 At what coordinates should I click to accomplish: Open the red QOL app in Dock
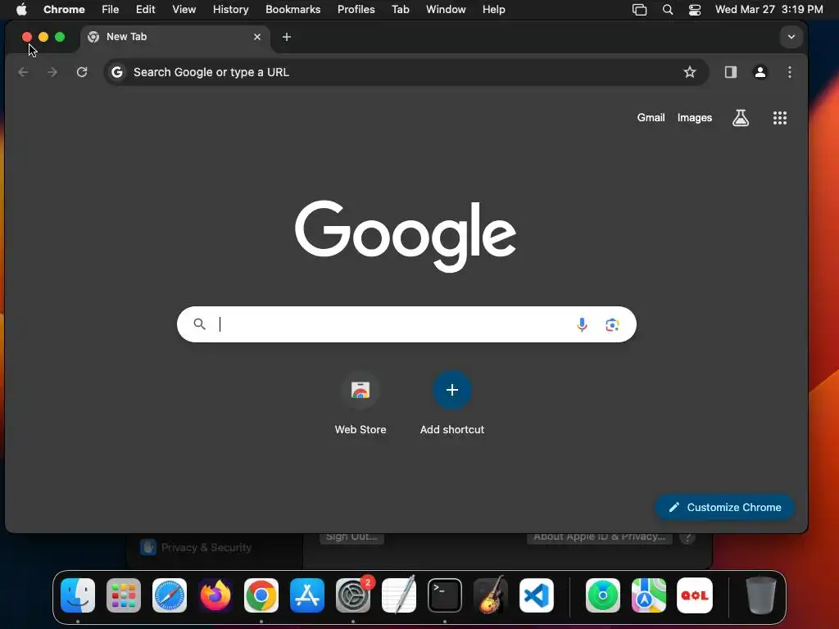695,595
